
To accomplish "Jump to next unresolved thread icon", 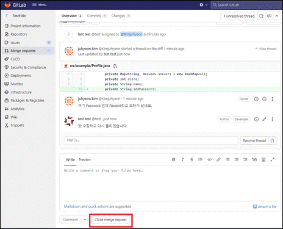I will [x=269, y=16].
